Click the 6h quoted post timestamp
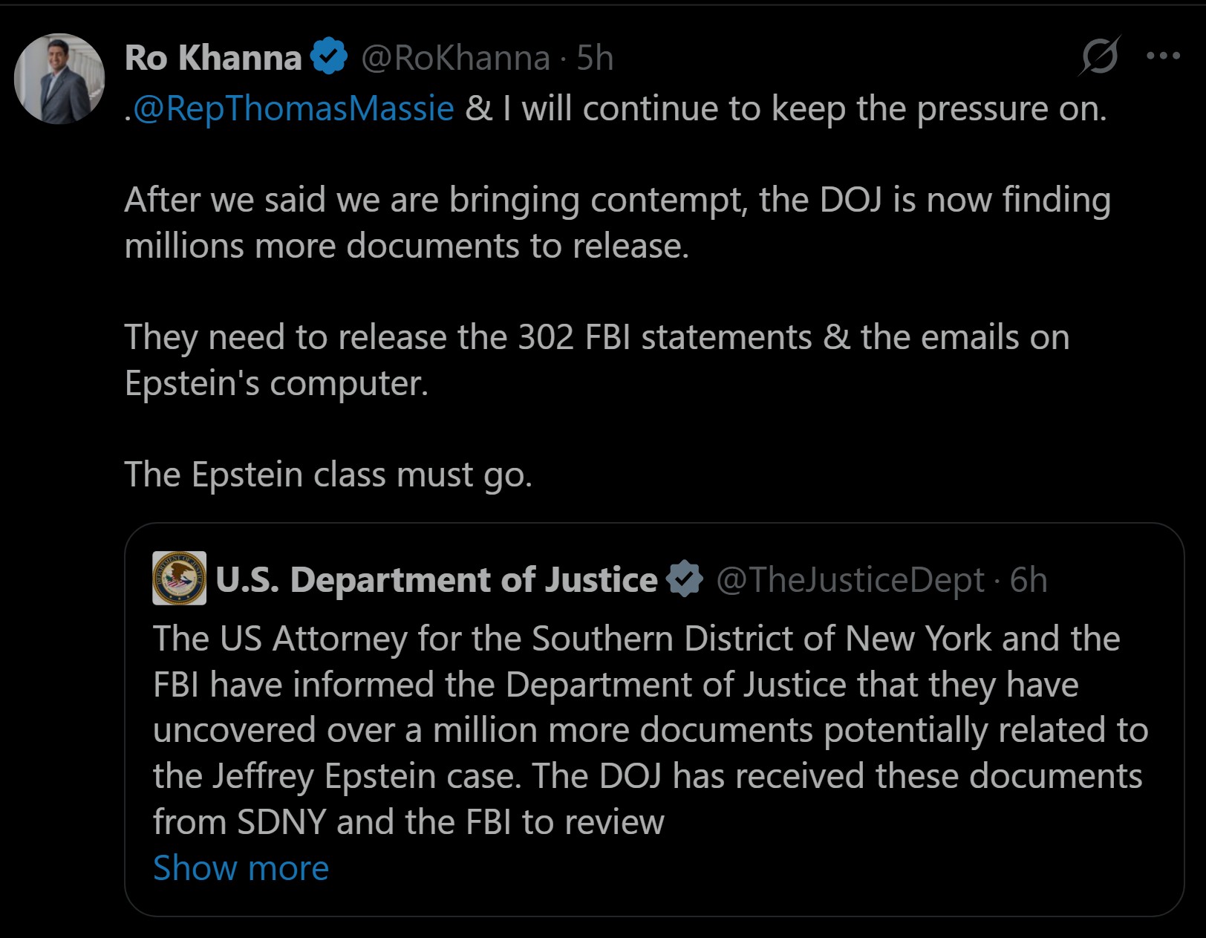The image size is (1206, 938). (x=1029, y=580)
